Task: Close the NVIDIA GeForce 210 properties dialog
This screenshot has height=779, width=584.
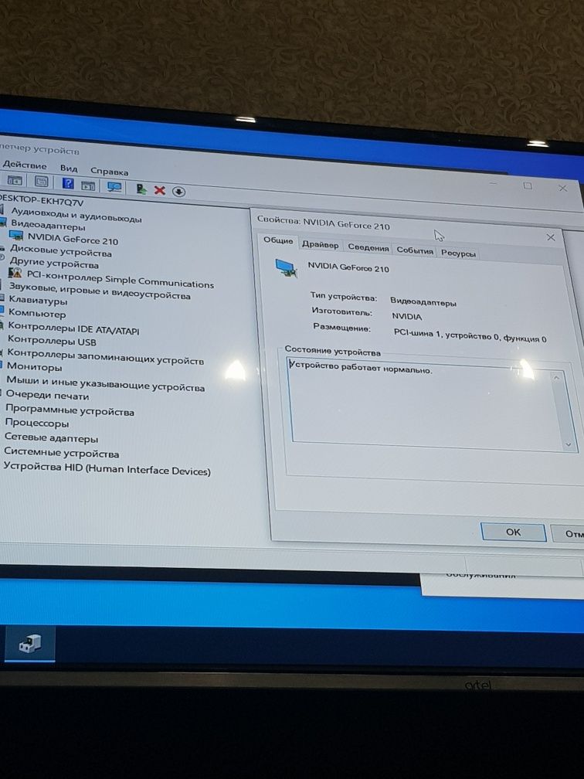Action: 551,237
